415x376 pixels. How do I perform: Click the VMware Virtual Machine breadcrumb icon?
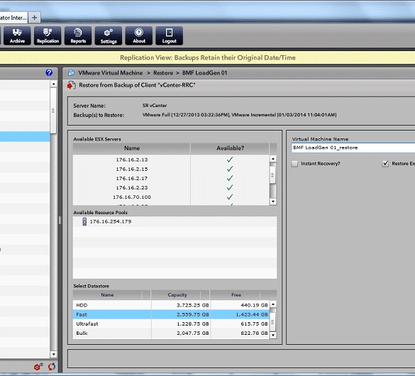71,73
